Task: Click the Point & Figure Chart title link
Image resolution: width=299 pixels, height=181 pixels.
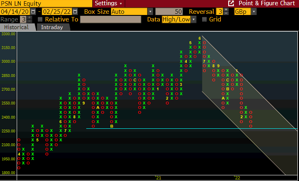Action: tap(266, 3)
